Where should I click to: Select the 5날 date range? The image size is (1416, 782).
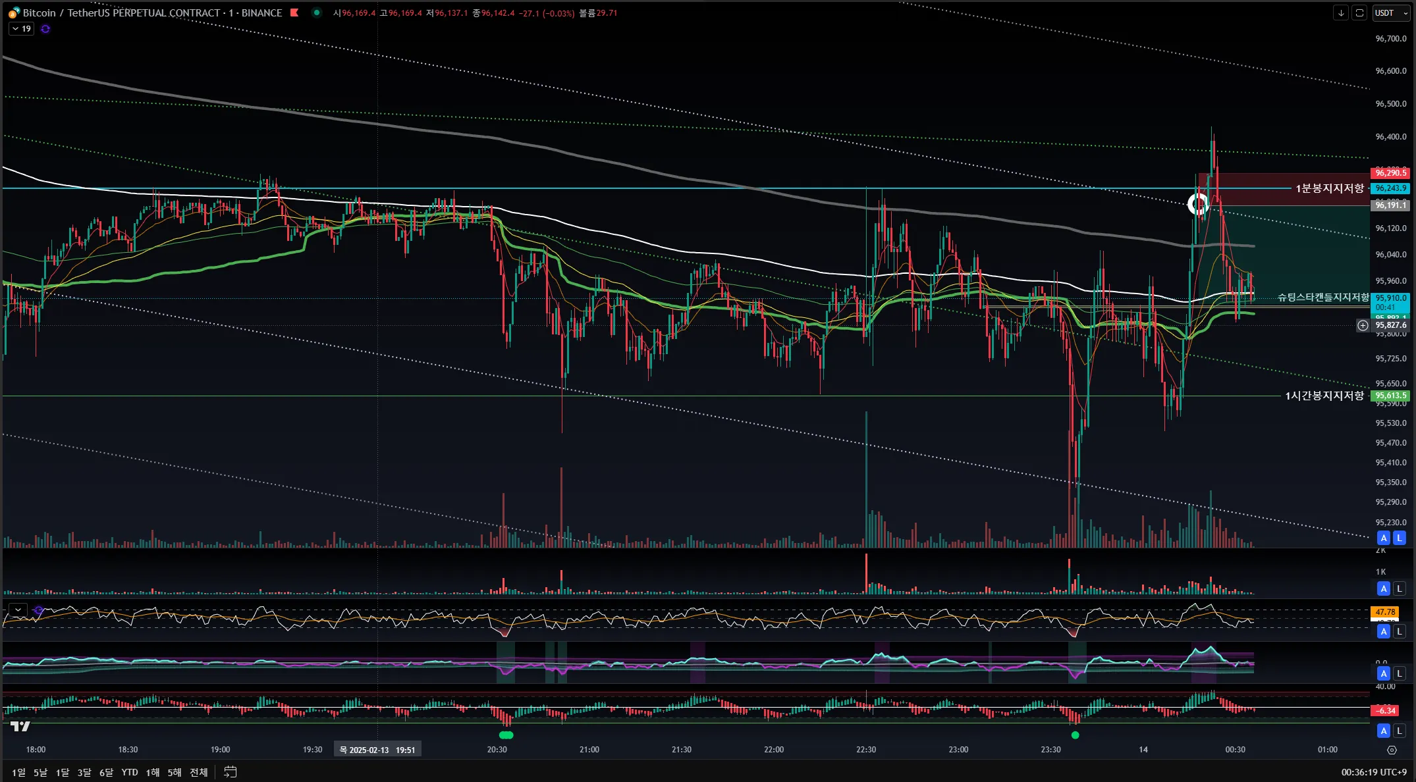click(40, 772)
